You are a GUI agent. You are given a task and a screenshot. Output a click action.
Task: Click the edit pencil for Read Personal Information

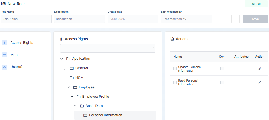click(260, 82)
